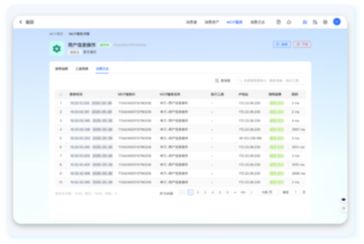364x244 pixels.
Task: Click the 编辑 button
Action: [282, 44]
